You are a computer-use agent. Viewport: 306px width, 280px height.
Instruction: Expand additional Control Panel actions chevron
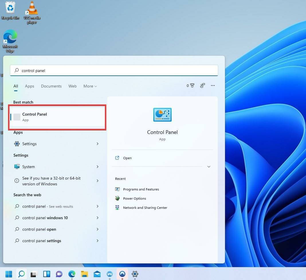[x=209, y=166]
